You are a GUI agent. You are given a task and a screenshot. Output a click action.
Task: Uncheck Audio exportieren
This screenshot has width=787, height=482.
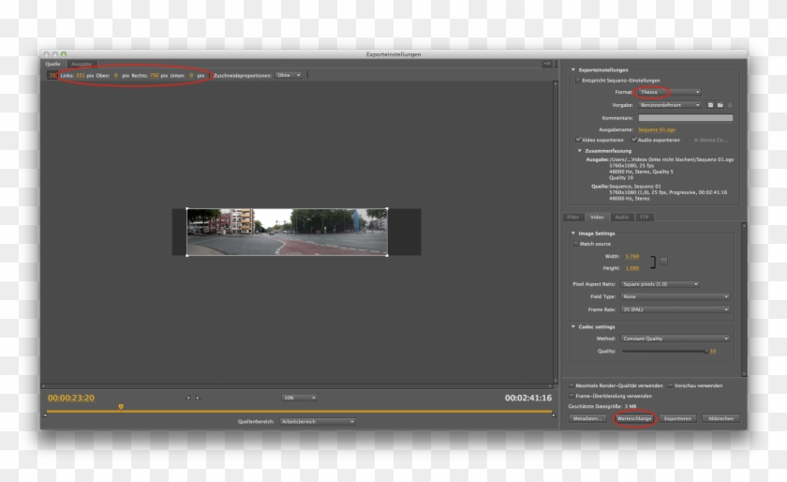pyautogui.click(x=634, y=140)
